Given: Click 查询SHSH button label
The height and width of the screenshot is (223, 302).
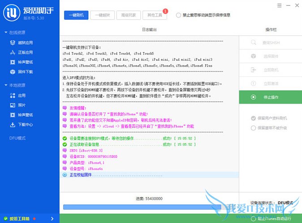Looking at the screenshot, I should 271,42.
